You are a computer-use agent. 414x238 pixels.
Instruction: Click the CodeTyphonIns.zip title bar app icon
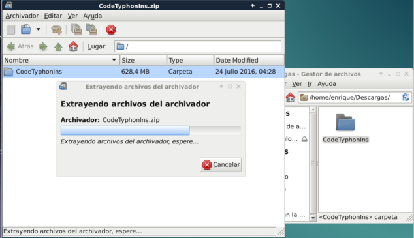tap(8, 5)
